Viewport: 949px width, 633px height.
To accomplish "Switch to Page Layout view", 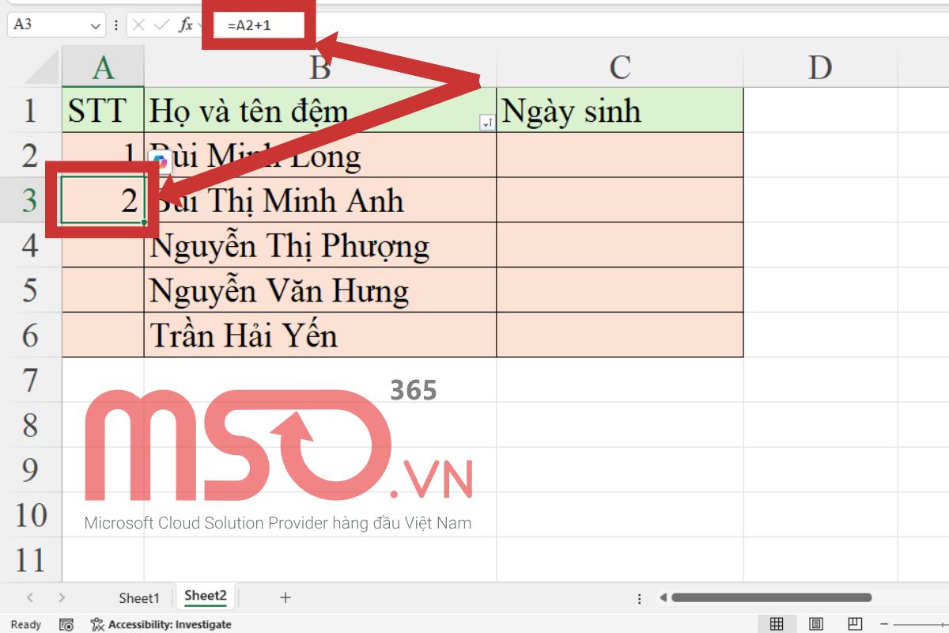I will 816,624.
